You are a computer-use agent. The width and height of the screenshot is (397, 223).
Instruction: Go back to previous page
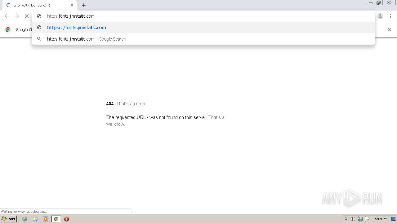[7, 16]
